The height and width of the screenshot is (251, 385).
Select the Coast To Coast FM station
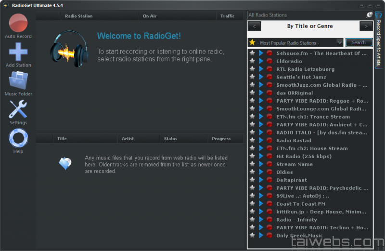pyautogui.click(x=301, y=204)
